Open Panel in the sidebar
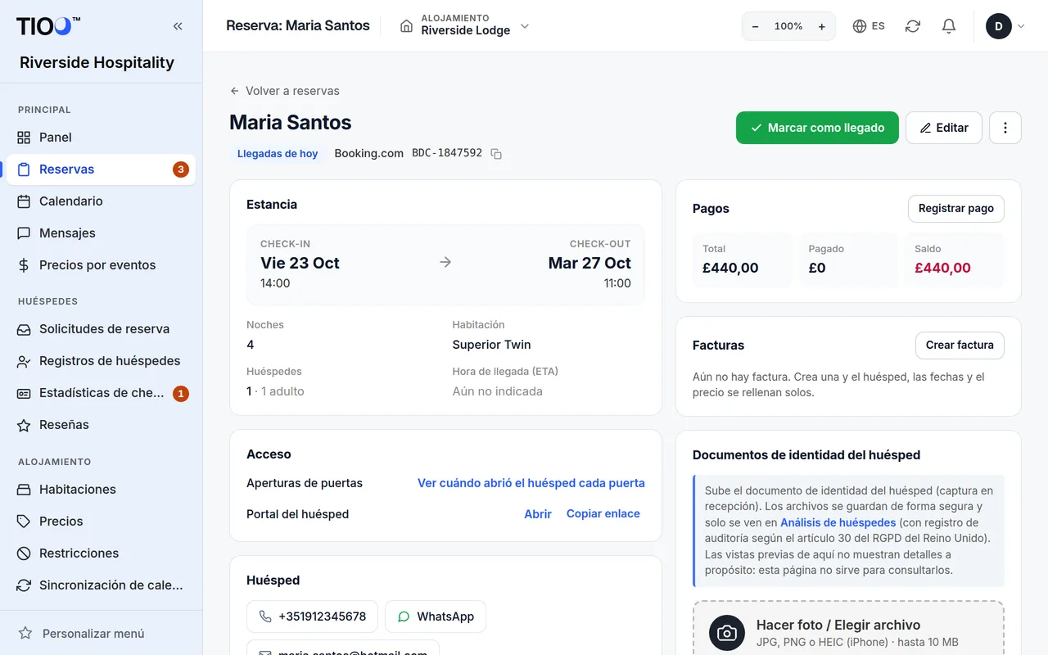The height and width of the screenshot is (655, 1048). (x=101, y=138)
